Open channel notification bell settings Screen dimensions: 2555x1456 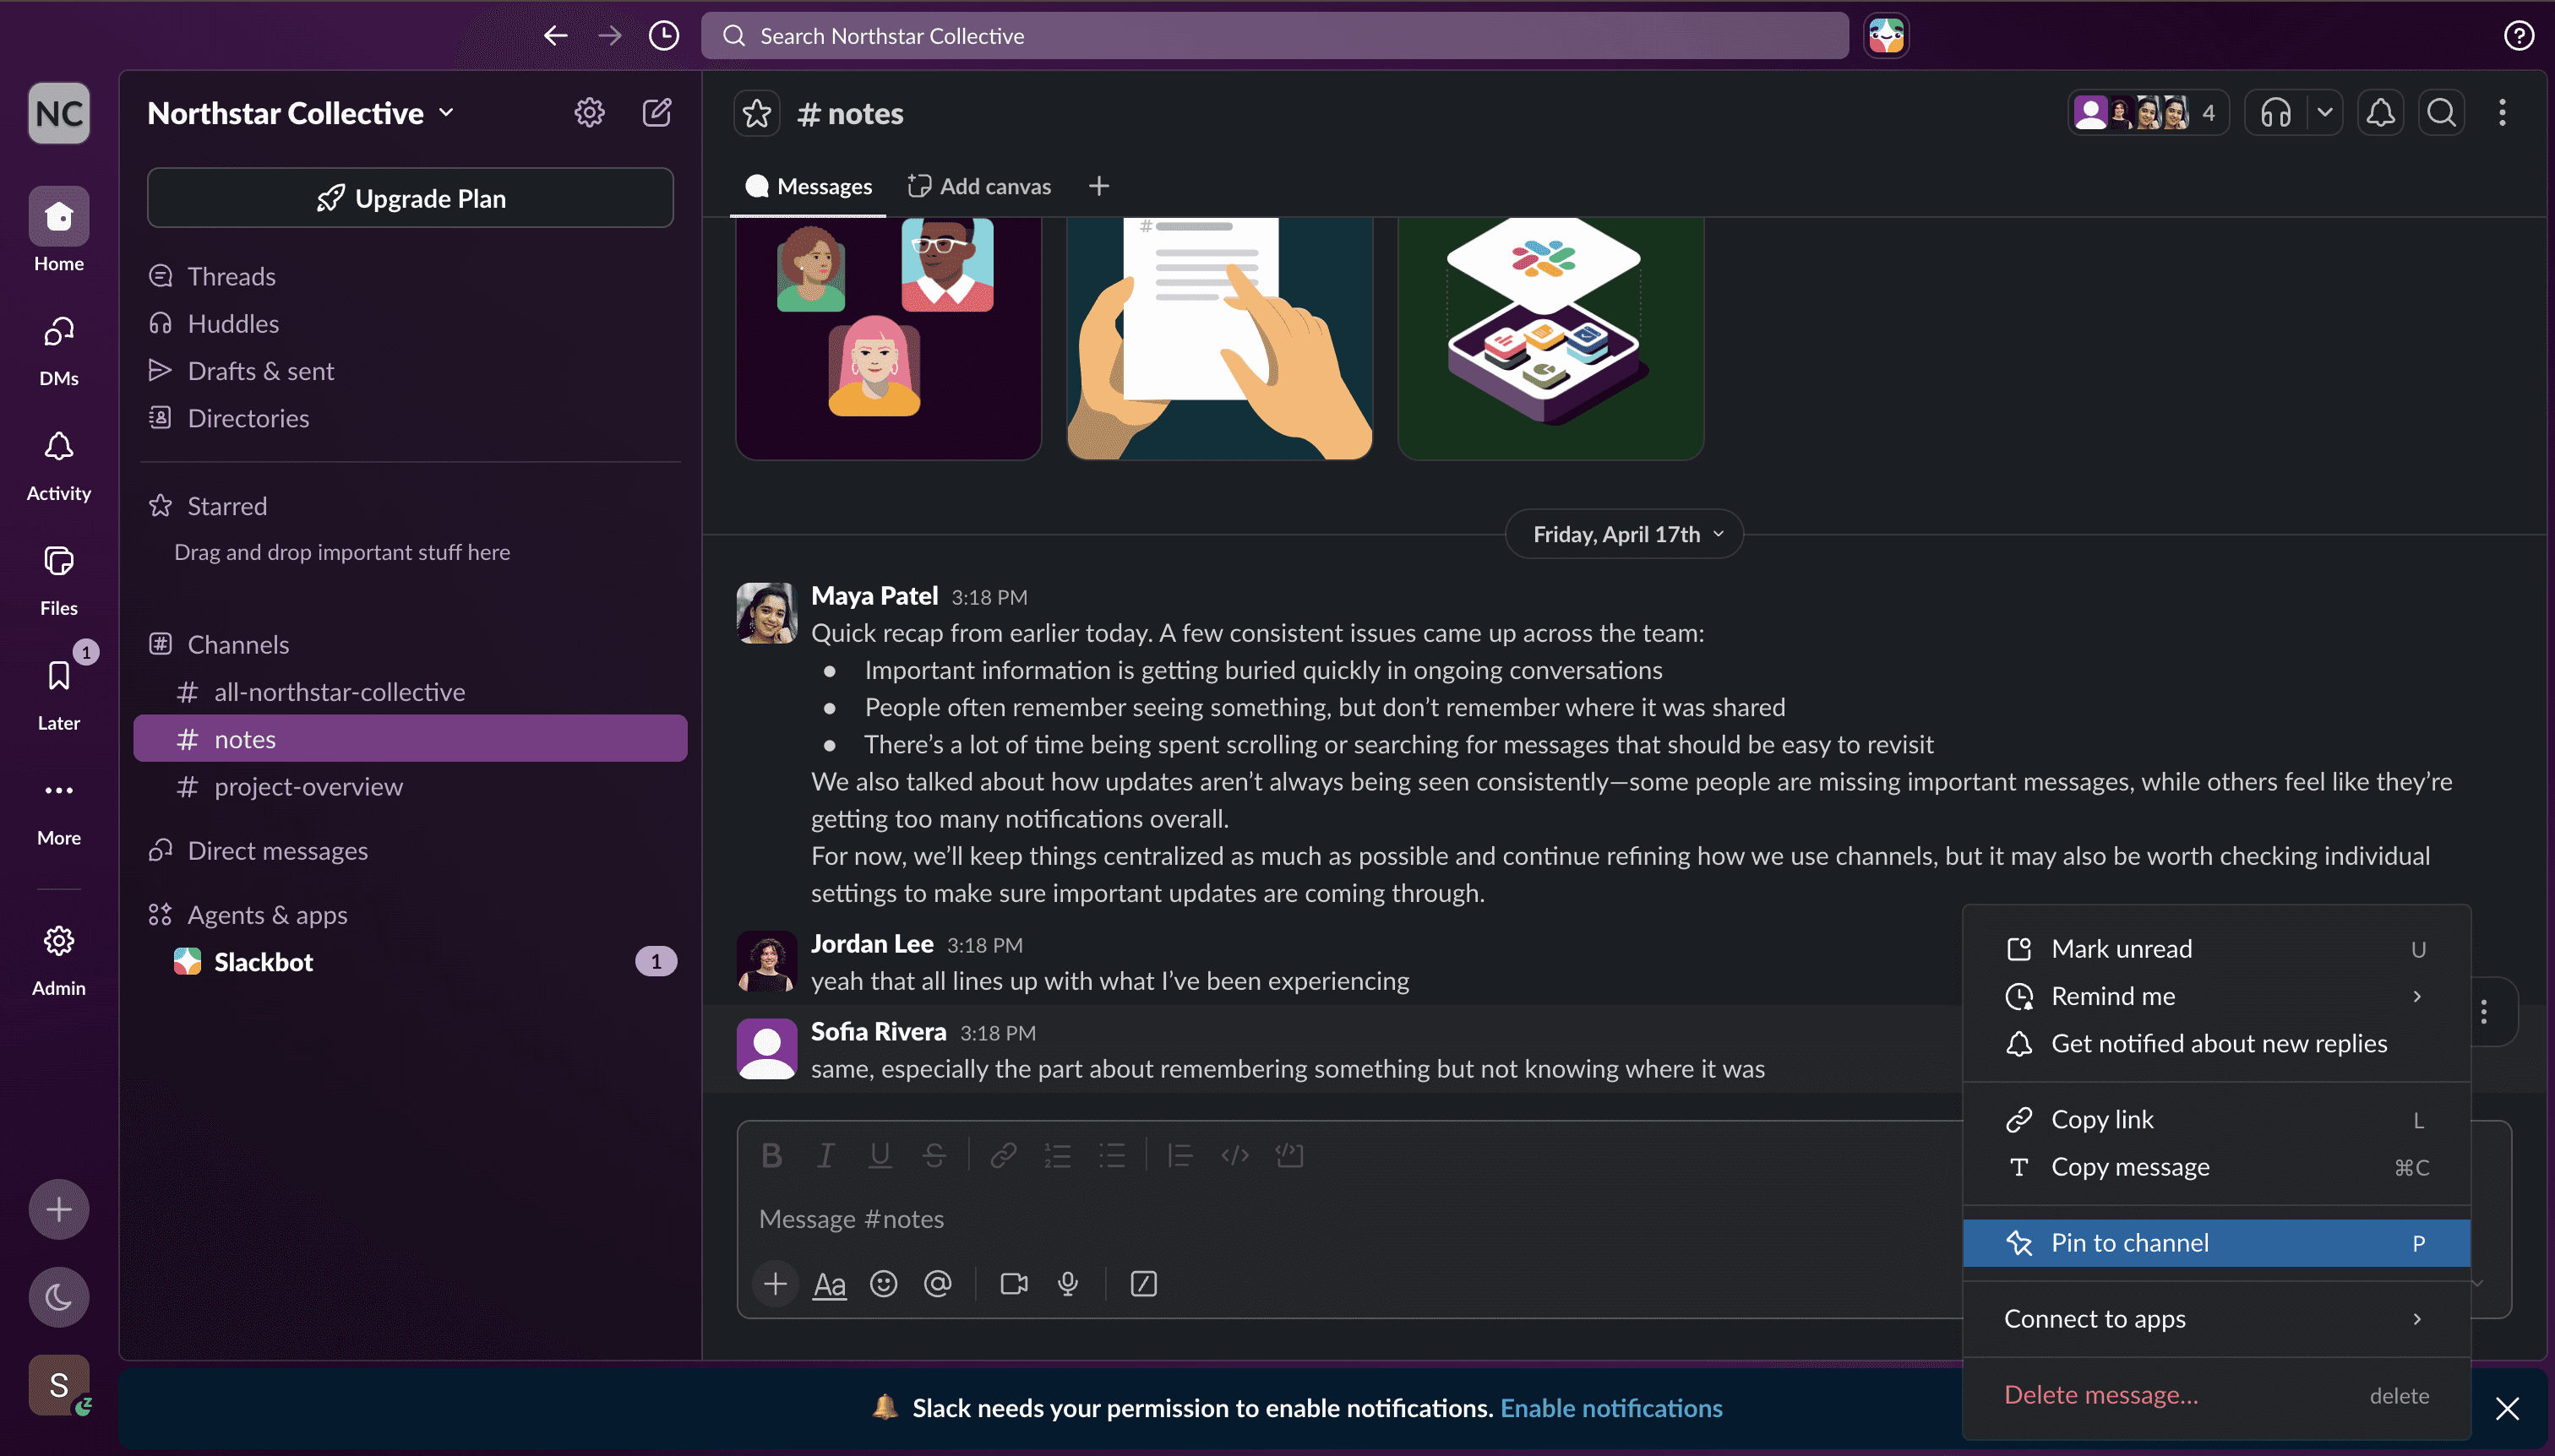pos(2381,113)
